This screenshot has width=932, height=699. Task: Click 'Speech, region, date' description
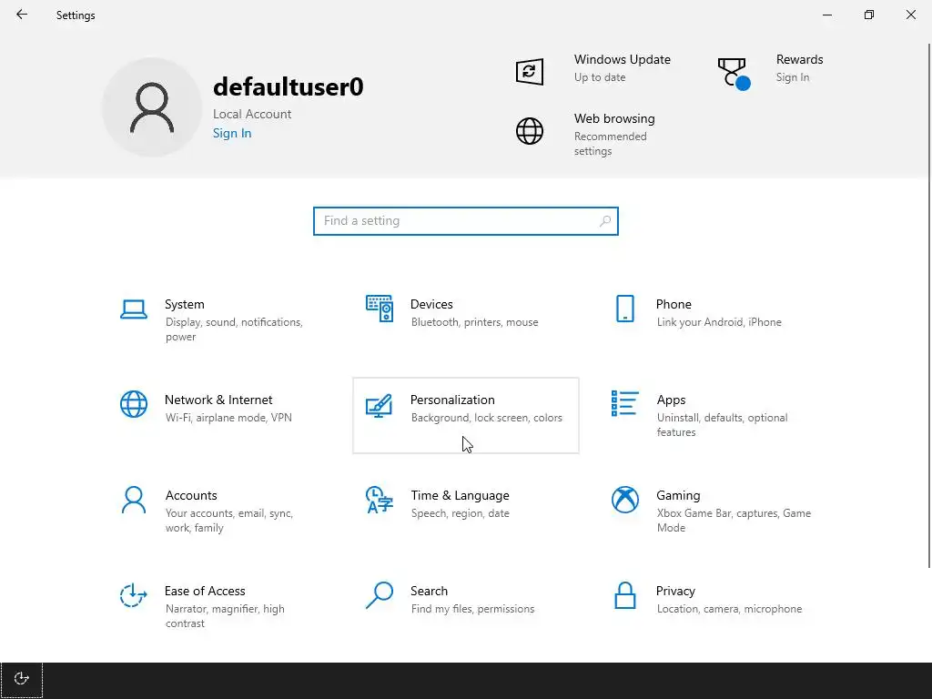460,513
